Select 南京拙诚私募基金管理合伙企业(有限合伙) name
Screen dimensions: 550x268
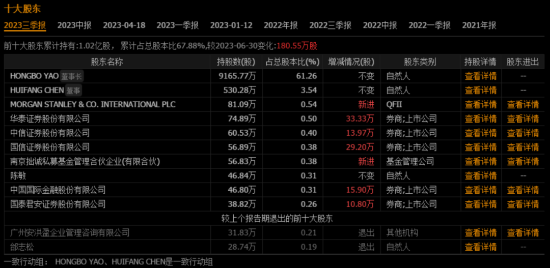point(85,162)
